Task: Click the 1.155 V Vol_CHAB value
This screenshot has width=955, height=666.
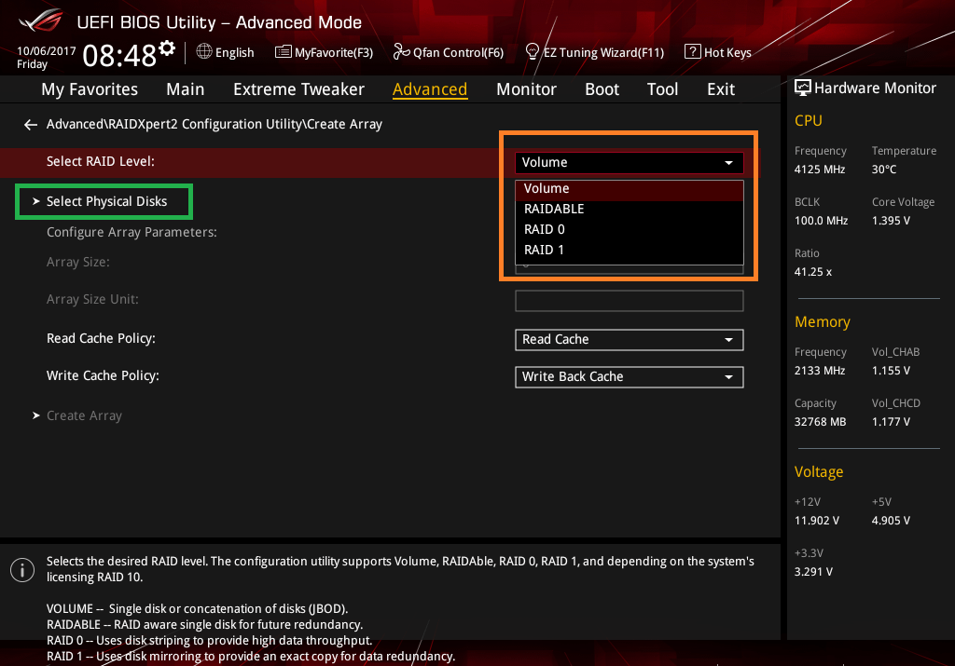Action: [891, 371]
